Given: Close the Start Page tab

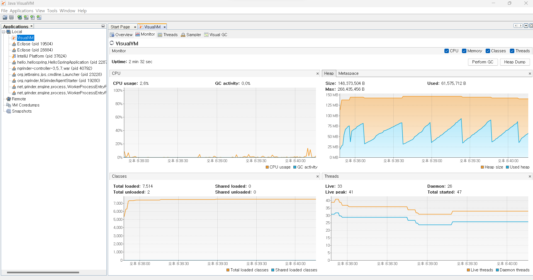Looking at the screenshot, I should [x=135, y=27].
